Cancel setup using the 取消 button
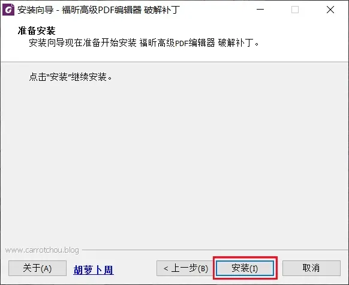 [311, 268]
